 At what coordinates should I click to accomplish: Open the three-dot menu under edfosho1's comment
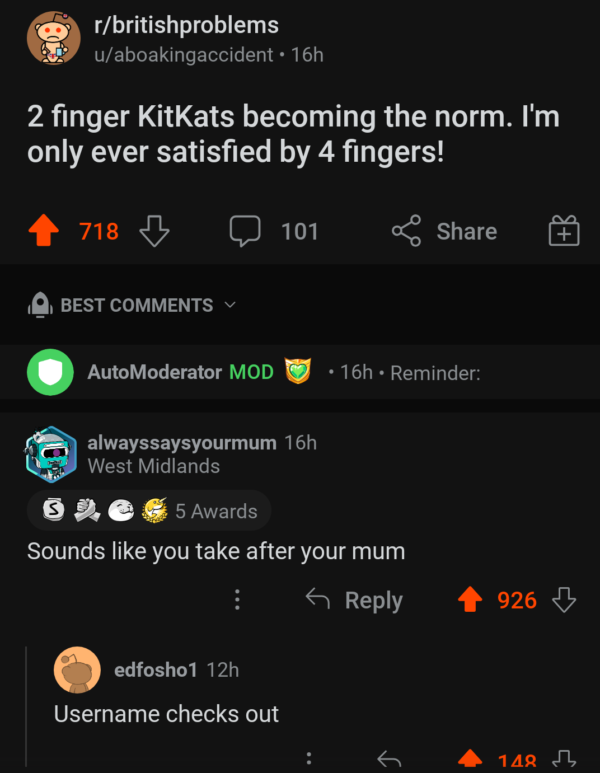pyautogui.click(x=310, y=758)
